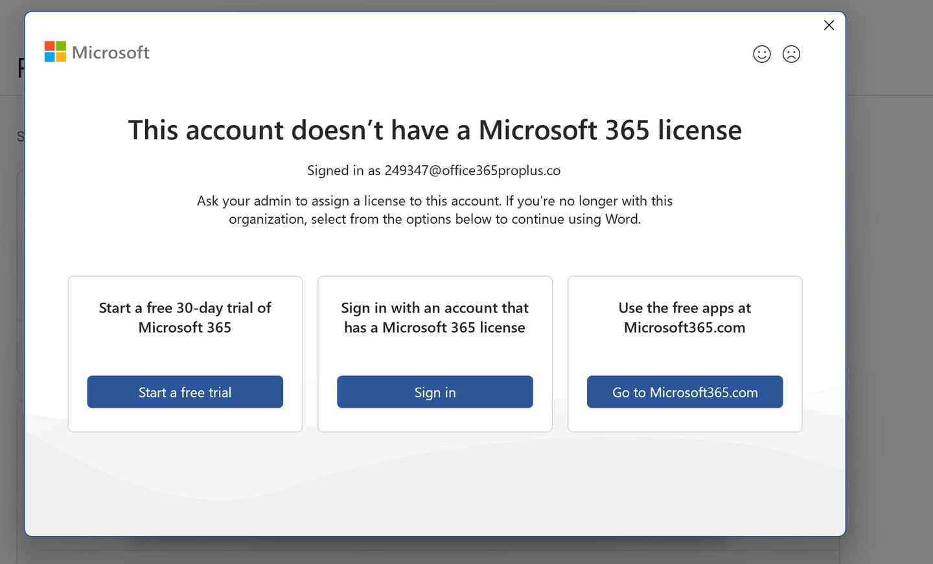
Task: Click the Sign in button
Action: click(435, 392)
